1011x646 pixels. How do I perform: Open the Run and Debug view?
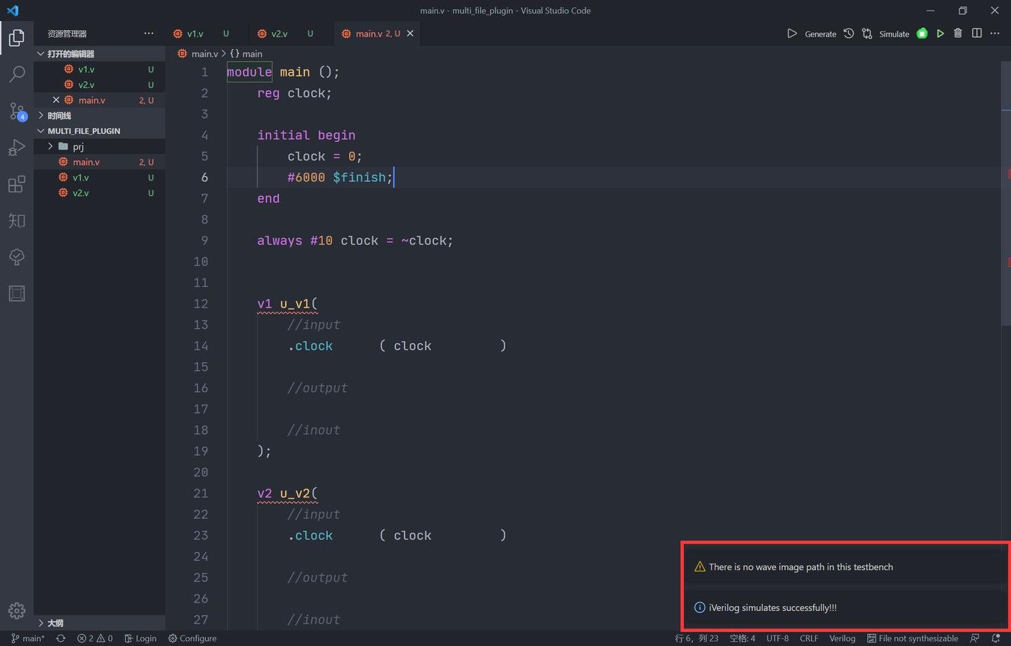[17, 147]
